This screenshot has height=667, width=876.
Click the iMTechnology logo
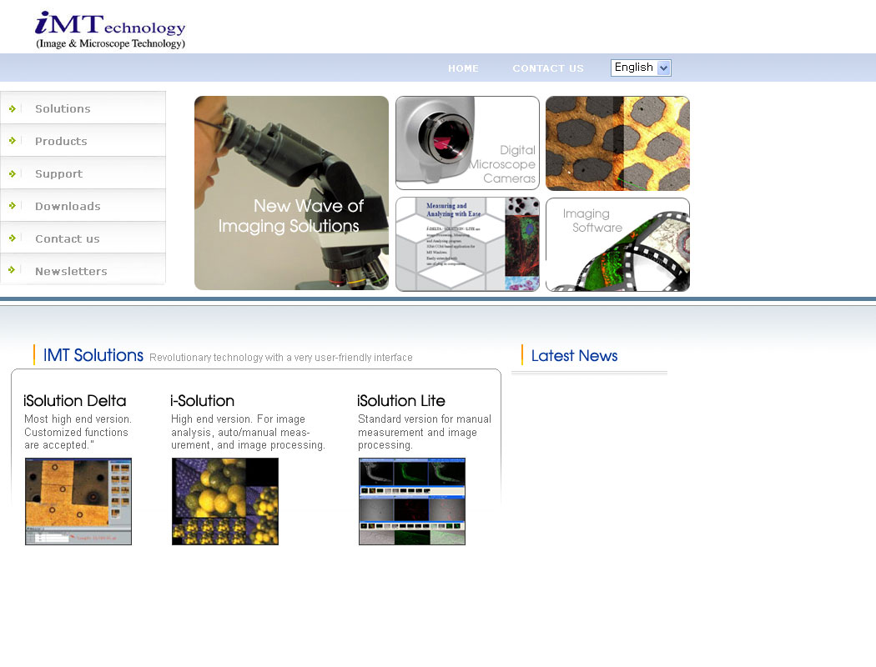coord(110,30)
